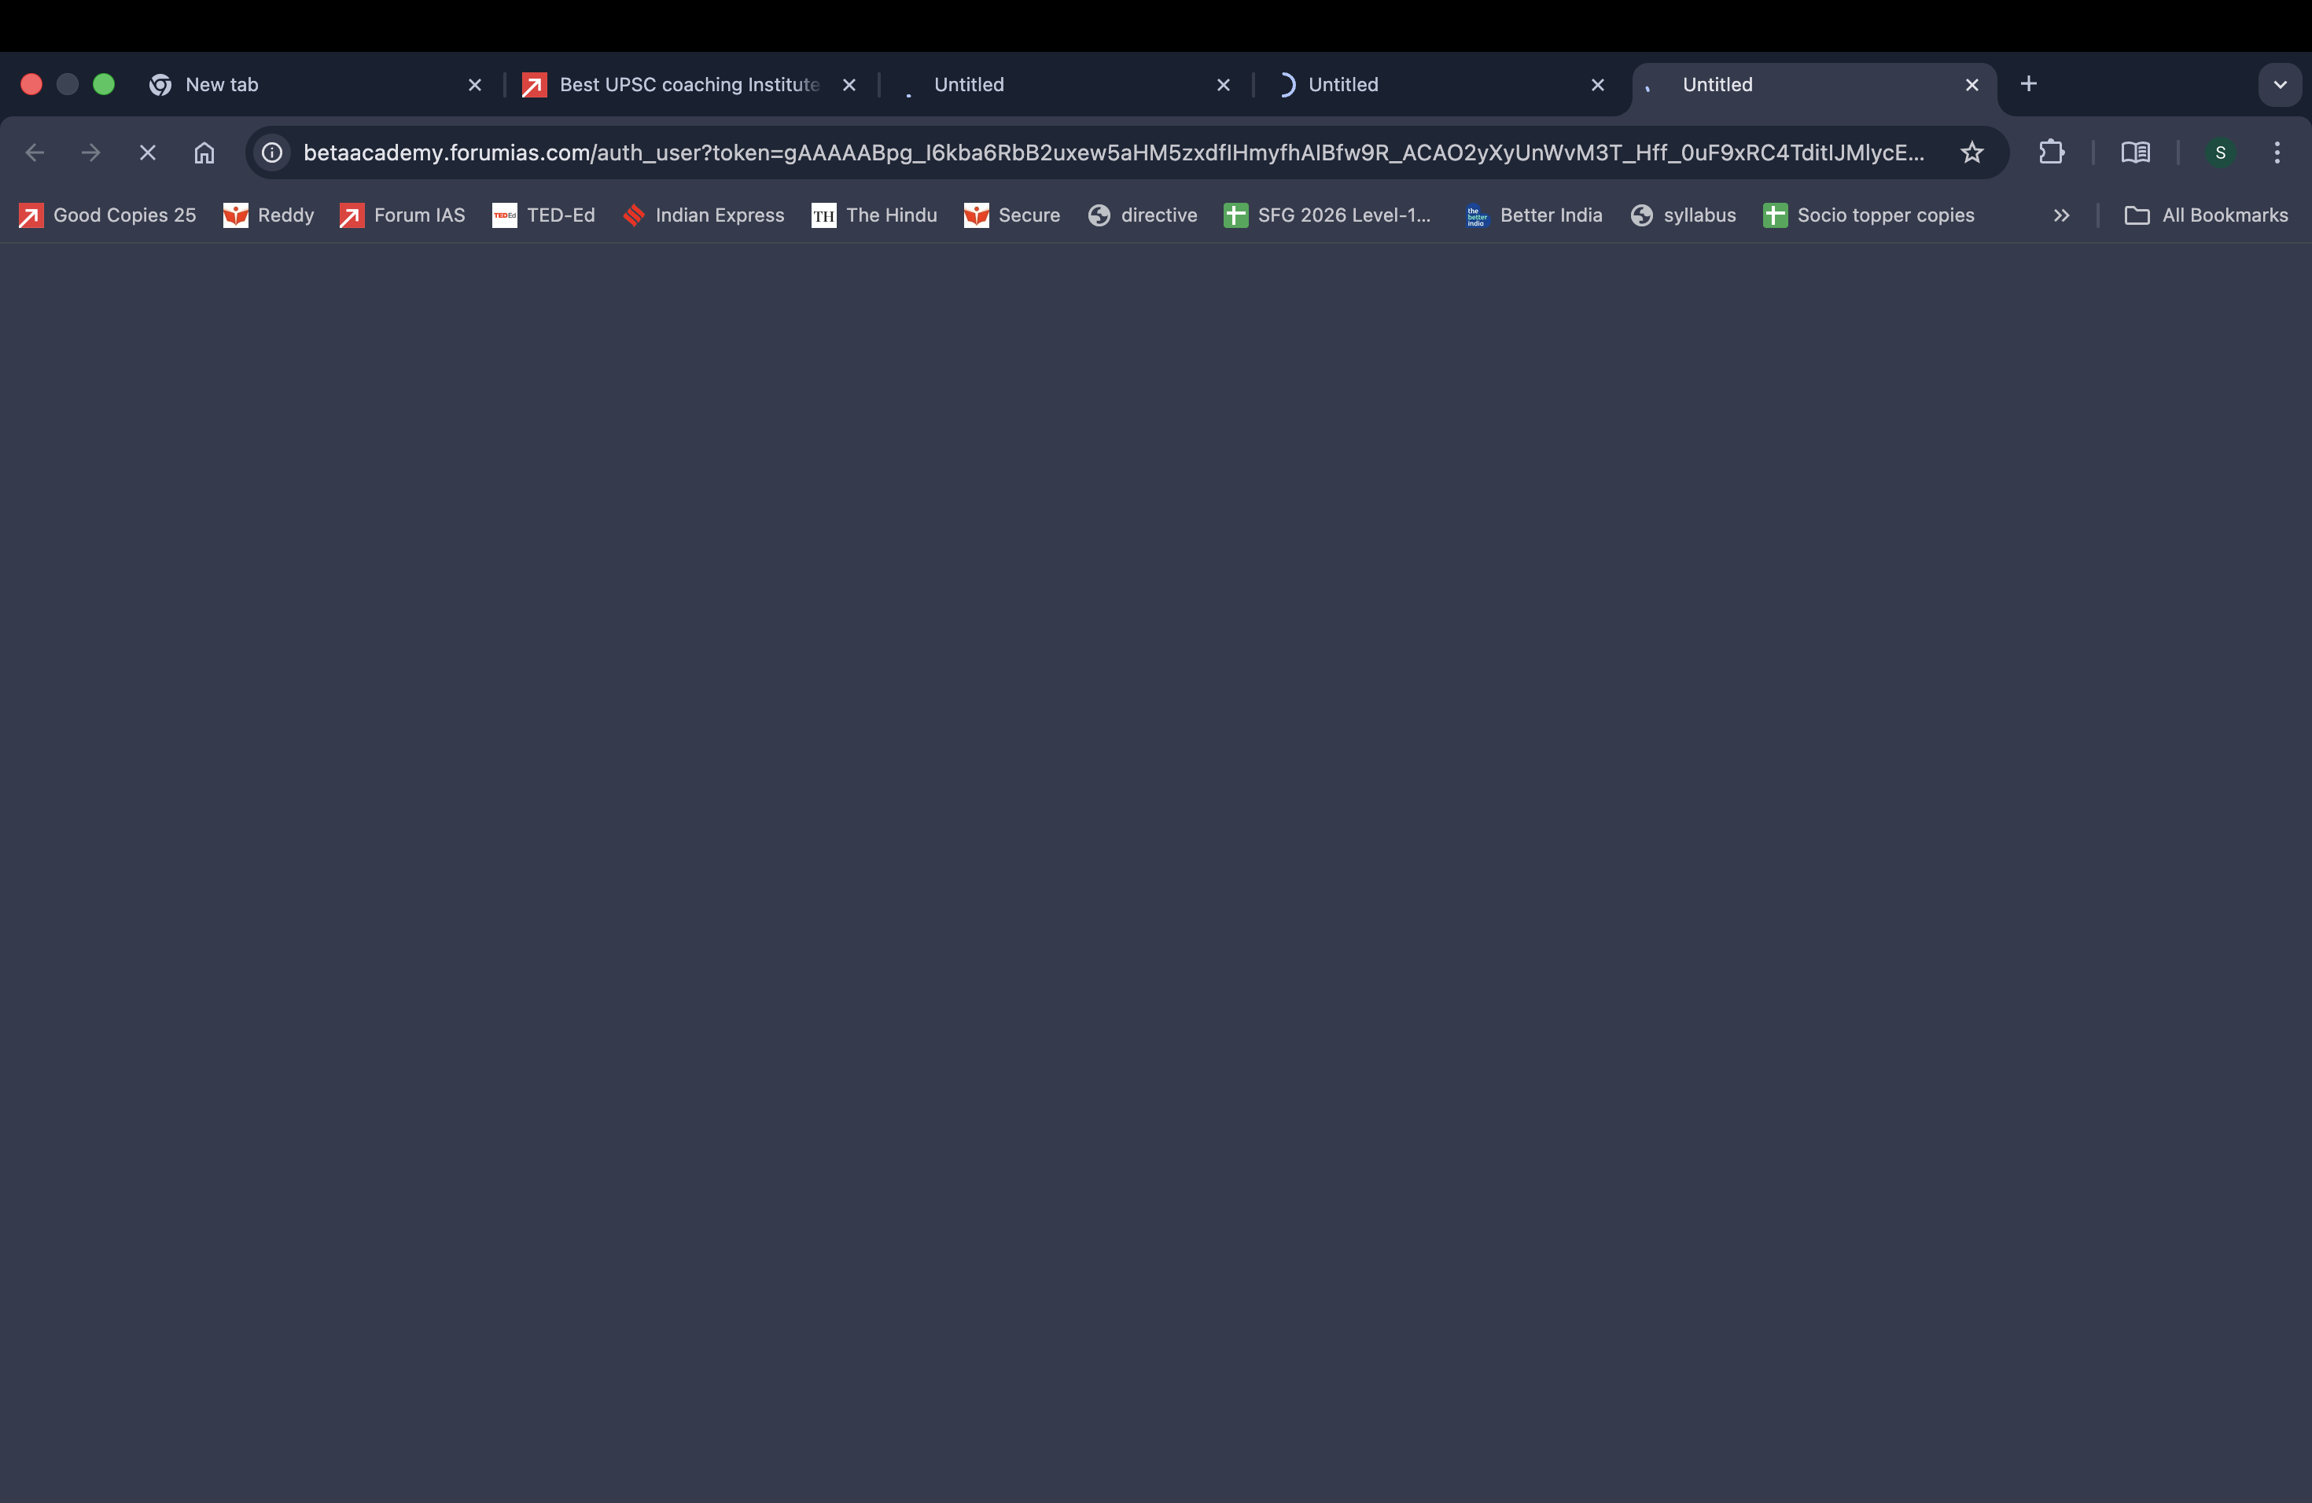Expand the tab search dropdown arrow
Screen dimensions: 2312x1503
point(2279,84)
